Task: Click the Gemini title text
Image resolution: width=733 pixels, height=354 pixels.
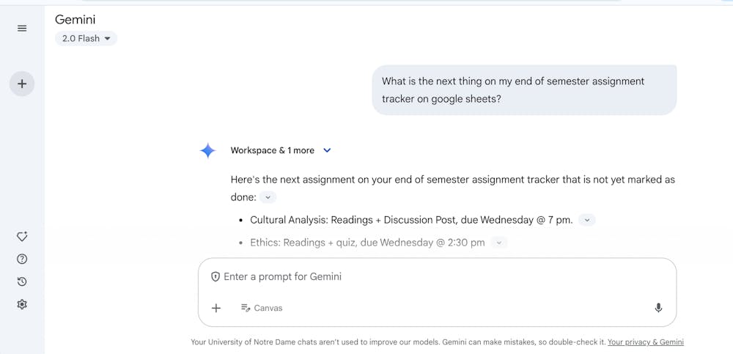Action: point(75,20)
